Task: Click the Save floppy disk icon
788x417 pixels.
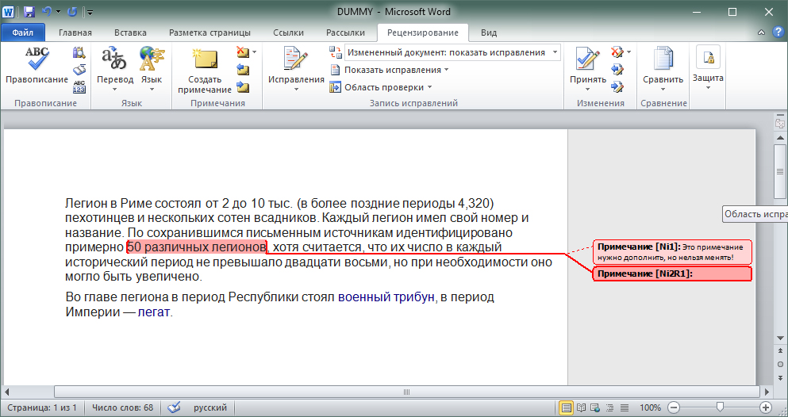Action: (29, 12)
